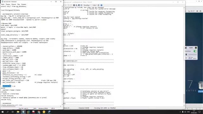Open Windows taskbar search

coord(8,112)
